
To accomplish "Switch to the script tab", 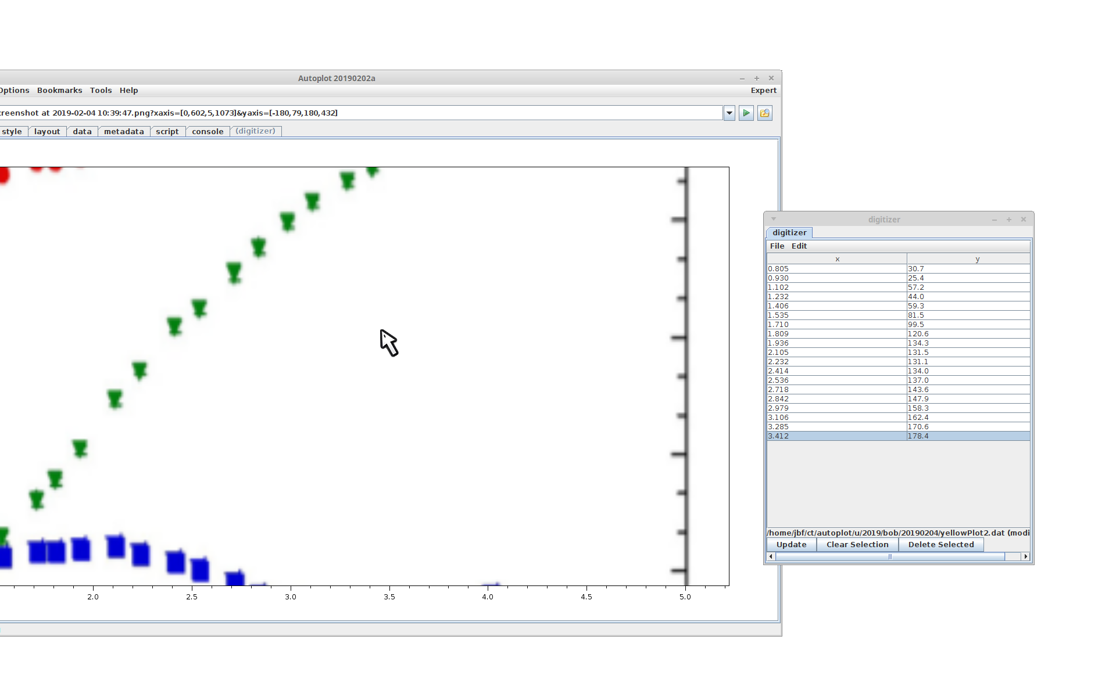I will (167, 131).
